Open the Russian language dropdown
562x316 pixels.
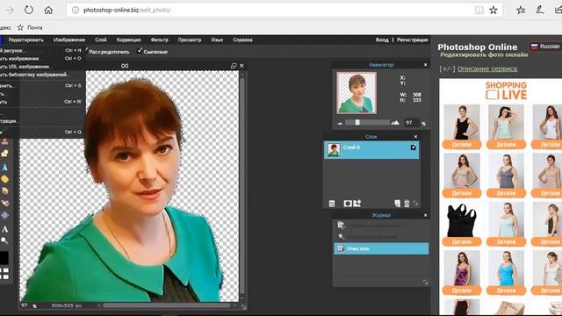click(545, 47)
